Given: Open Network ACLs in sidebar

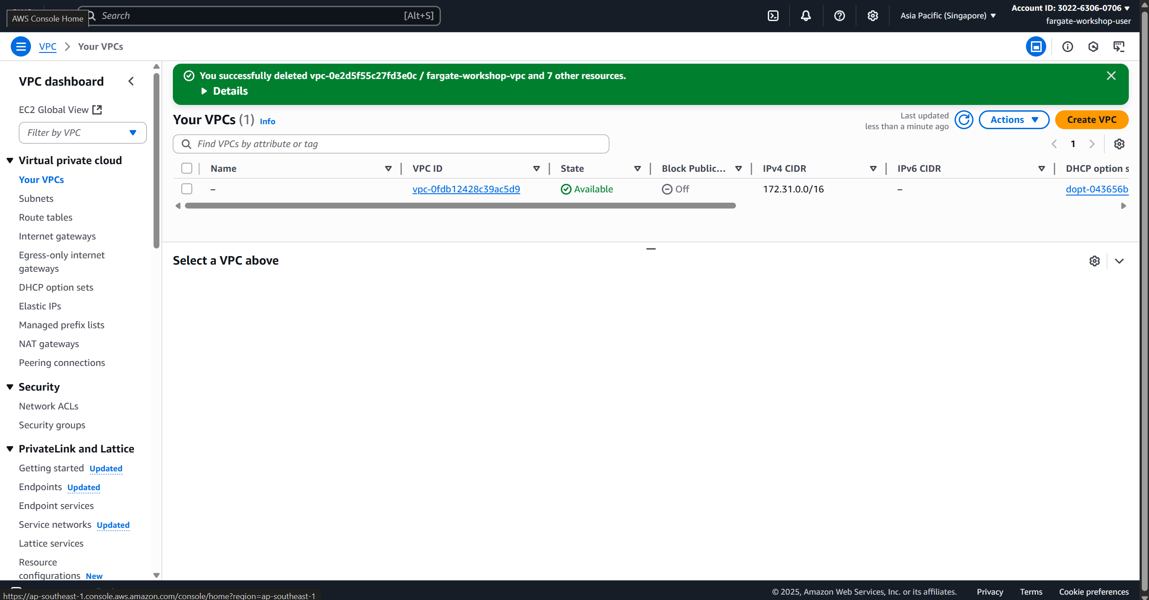Looking at the screenshot, I should click(48, 406).
